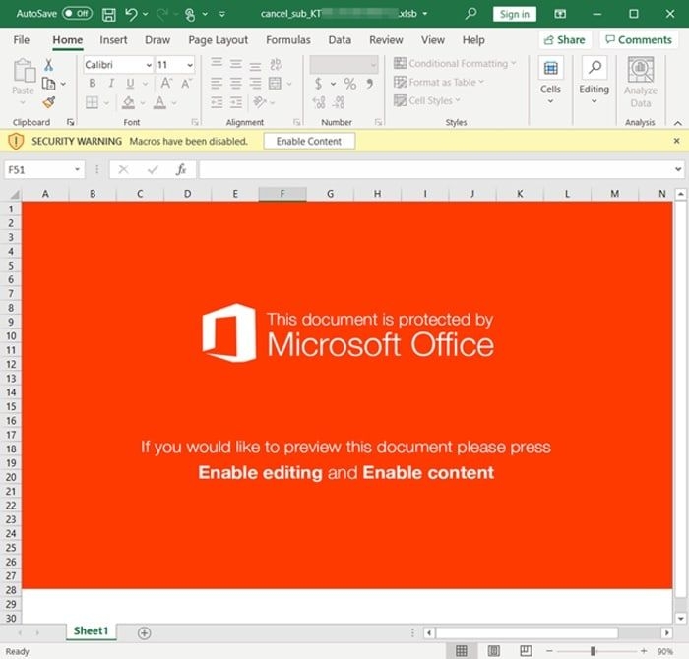Switch to Page Break Preview view icon
The image size is (689, 659).
click(526, 651)
